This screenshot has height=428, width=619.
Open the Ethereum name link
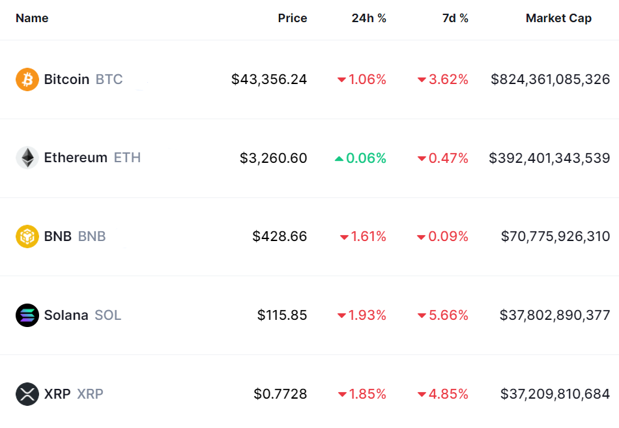click(x=76, y=158)
